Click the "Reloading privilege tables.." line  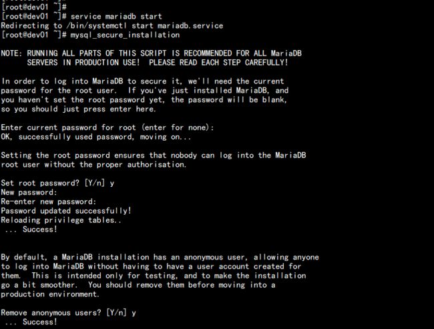61,220
